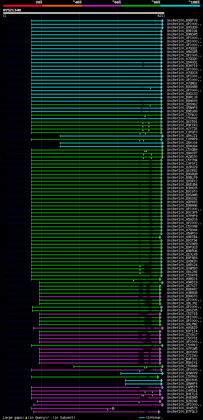Select label UniRef100_B8AAY6
Screen dimensions: 203x420
182,101
